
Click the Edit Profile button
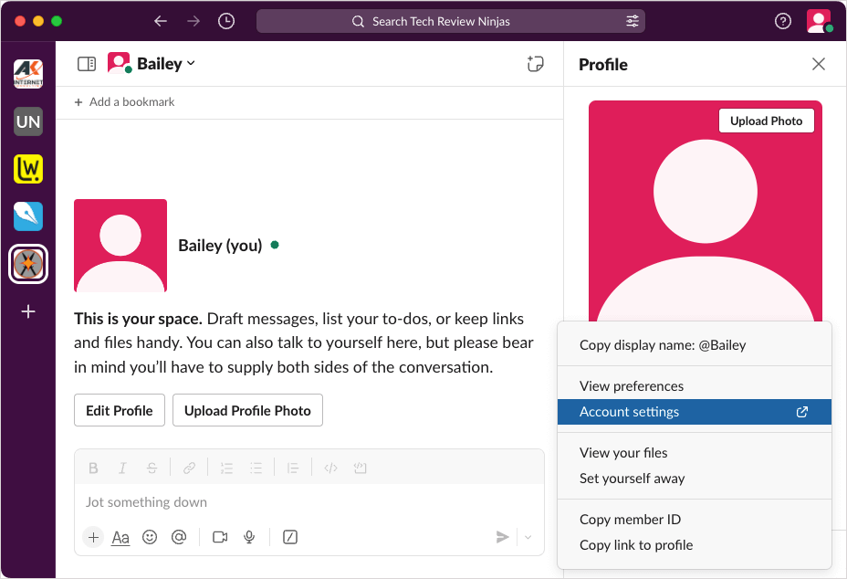(120, 411)
